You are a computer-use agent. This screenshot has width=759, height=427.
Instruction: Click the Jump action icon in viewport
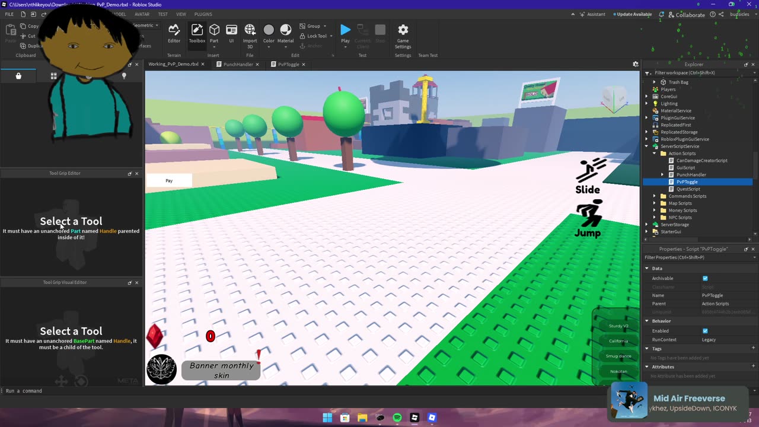coord(589,213)
